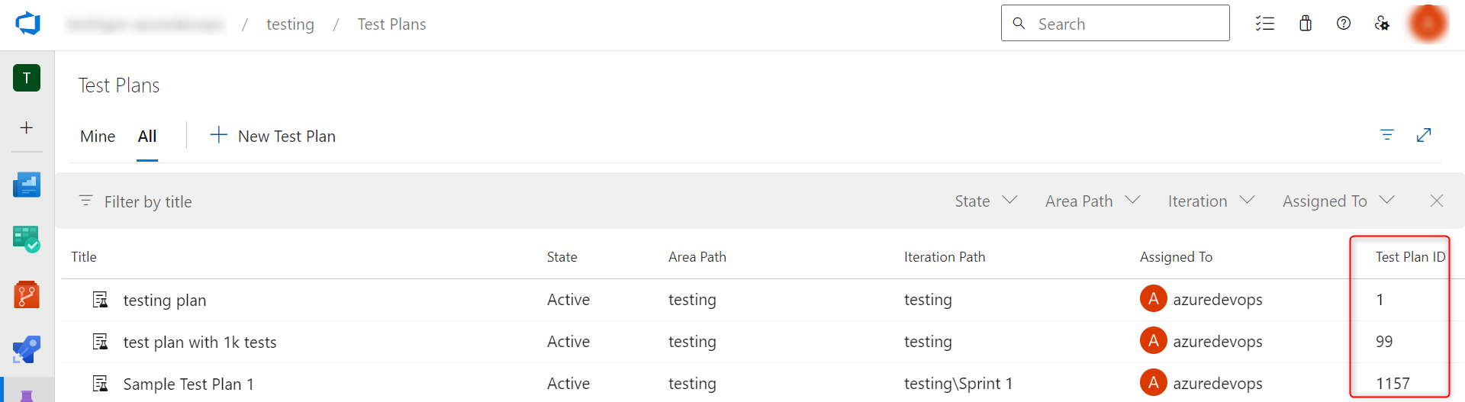
Task: Open the Repos hub icon
Action: pyautogui.click(x=27, y=294)
